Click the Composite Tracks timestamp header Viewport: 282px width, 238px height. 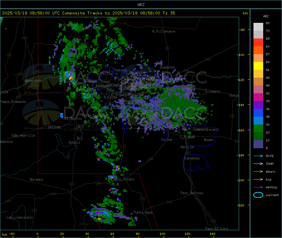click(88, 13)
